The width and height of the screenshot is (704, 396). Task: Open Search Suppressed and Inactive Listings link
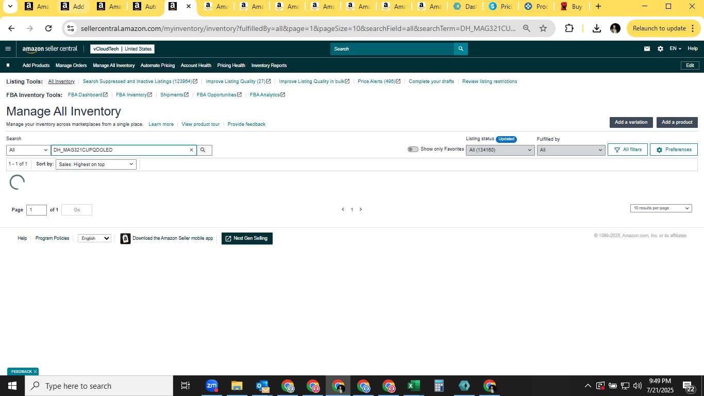point(140,81)
